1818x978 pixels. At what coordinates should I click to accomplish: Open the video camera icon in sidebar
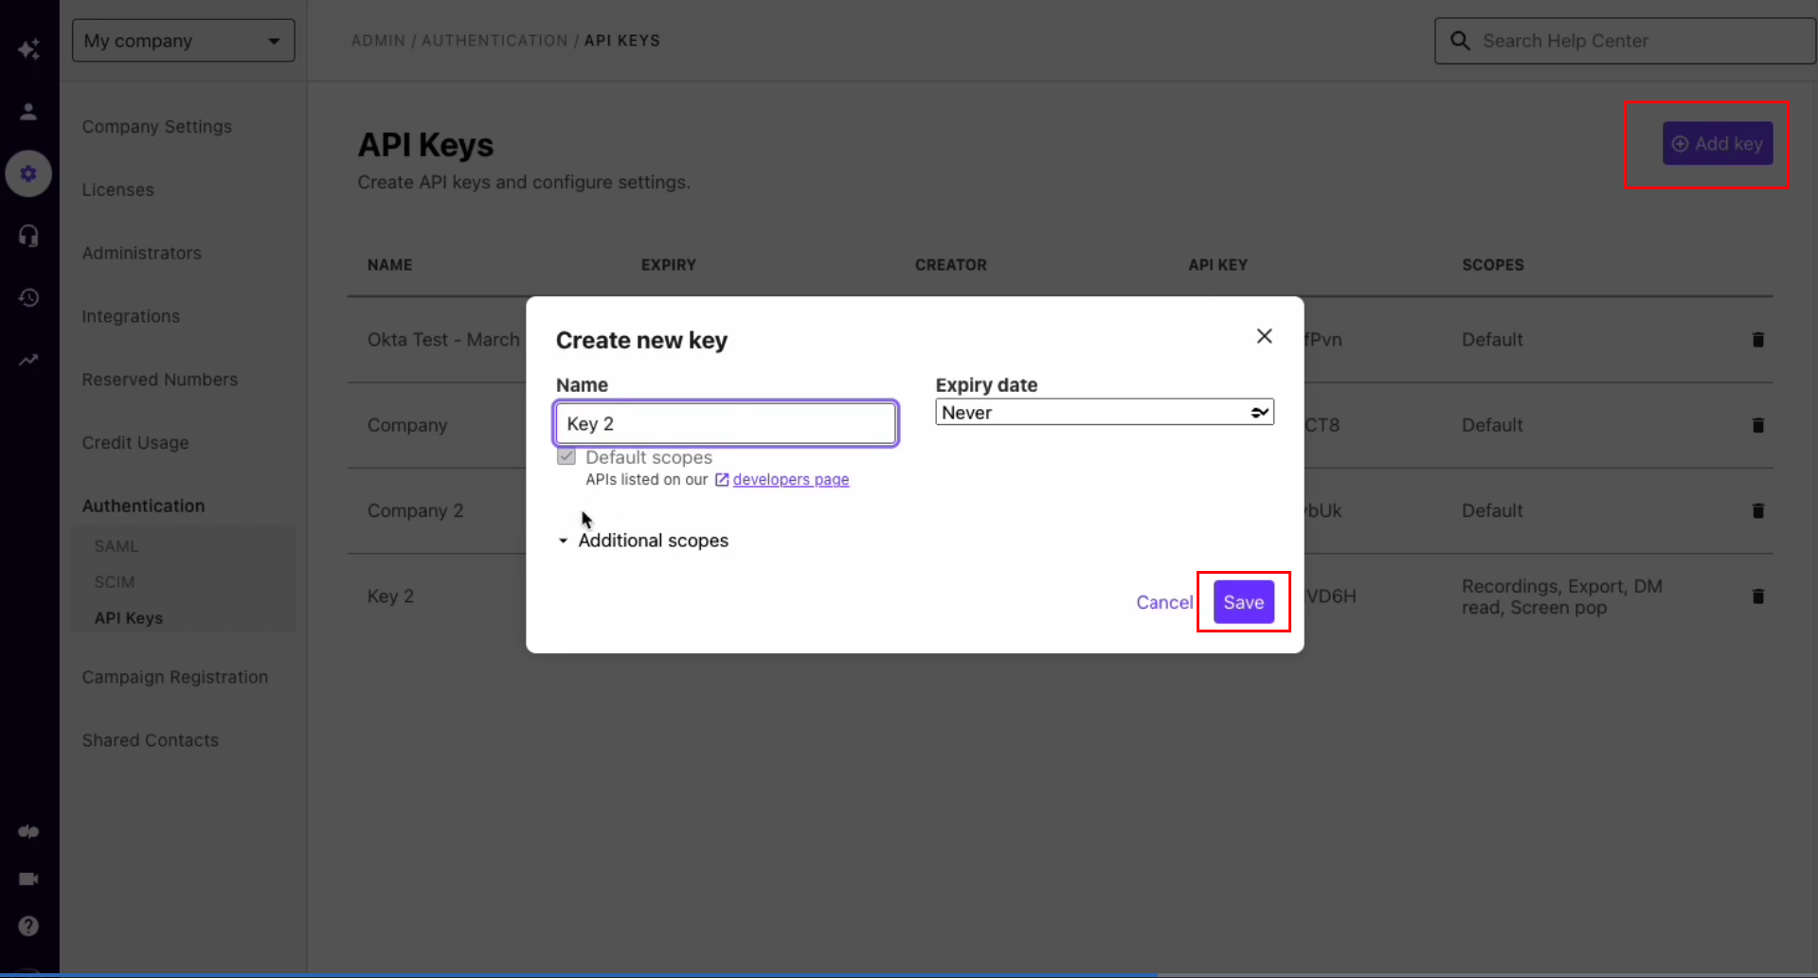click(x=28, y=879)
